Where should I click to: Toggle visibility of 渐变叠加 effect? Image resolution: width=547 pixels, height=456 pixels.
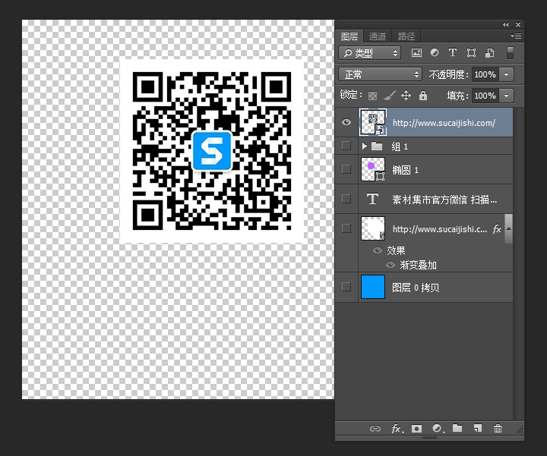click(390, 265)
